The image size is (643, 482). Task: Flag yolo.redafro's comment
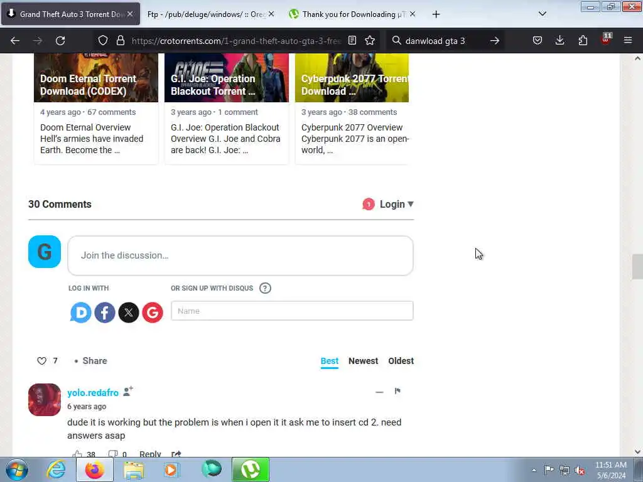[397, 391]
